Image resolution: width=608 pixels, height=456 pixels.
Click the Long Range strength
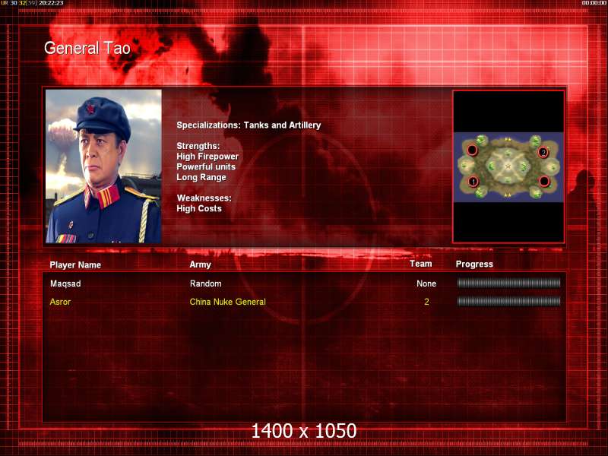201,177
